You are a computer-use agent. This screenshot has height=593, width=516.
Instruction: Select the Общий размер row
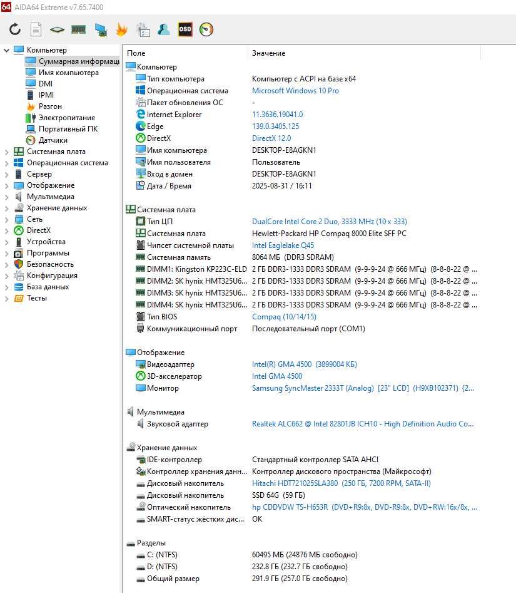301,579
